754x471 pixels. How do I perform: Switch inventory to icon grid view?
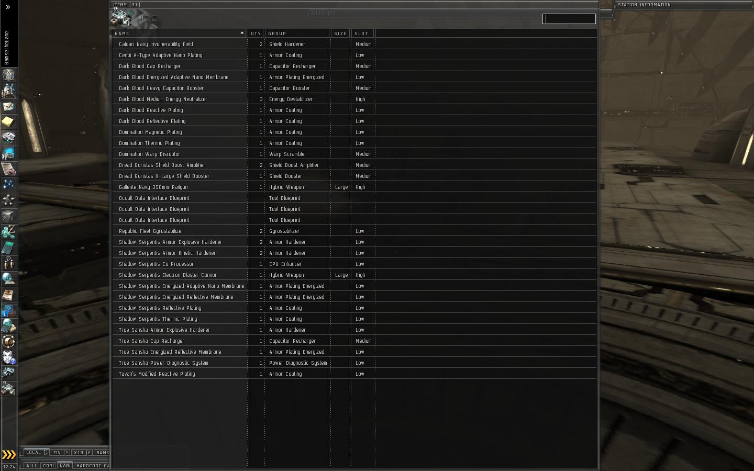point(141,18)
